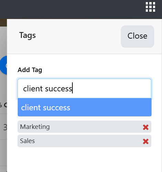162x172 pixels.
Task: Click the Tags panel heading
Action: coord(28,35)
